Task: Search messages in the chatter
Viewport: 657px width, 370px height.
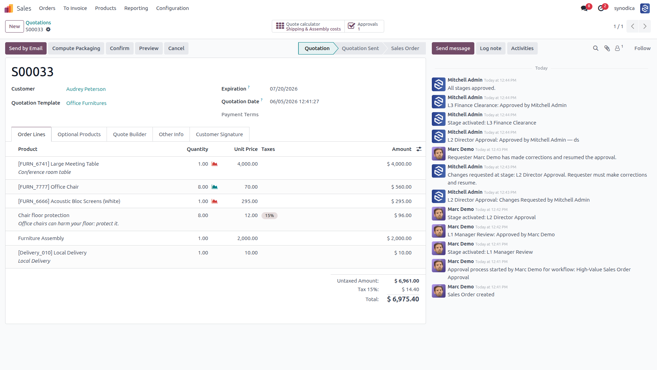Action: 596,48
